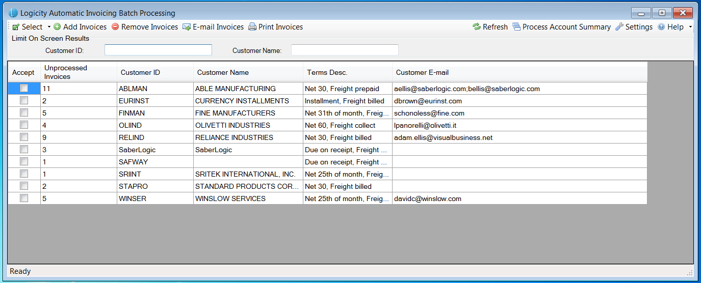Open Process Account Summary via its icon
Viewport: 701px width, 283px height.
click(516, 27)
